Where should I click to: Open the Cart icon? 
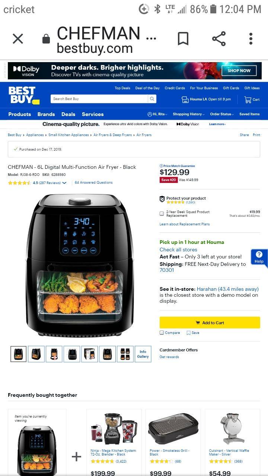pos(248,99)
